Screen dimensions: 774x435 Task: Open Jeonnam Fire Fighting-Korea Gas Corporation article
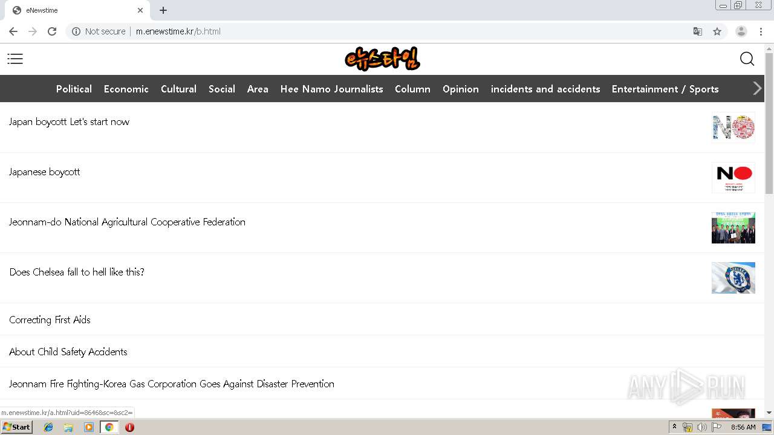pyautogui.click(x=172, y=384)
